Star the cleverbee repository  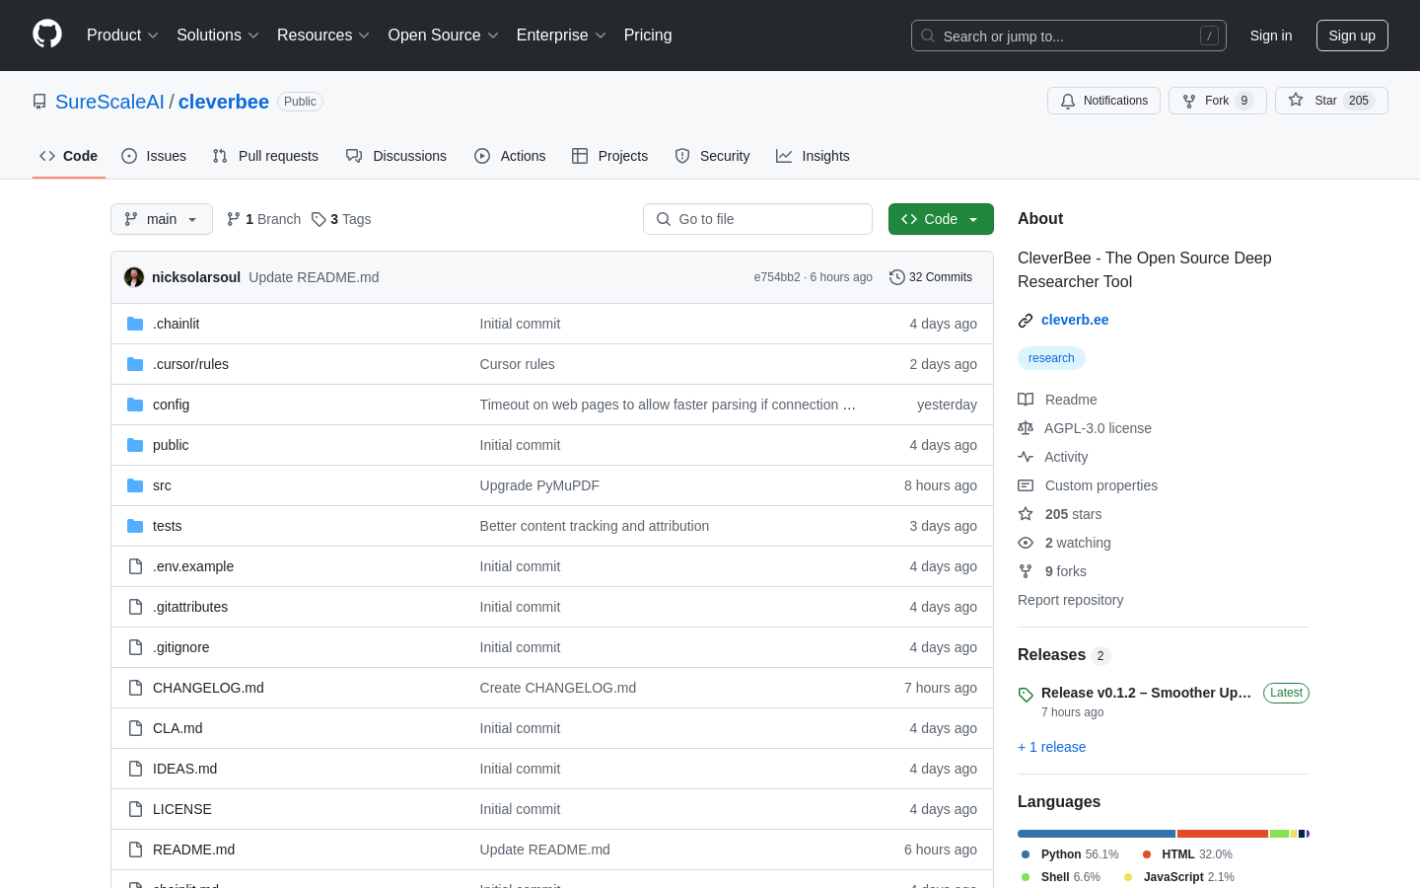1331,101
